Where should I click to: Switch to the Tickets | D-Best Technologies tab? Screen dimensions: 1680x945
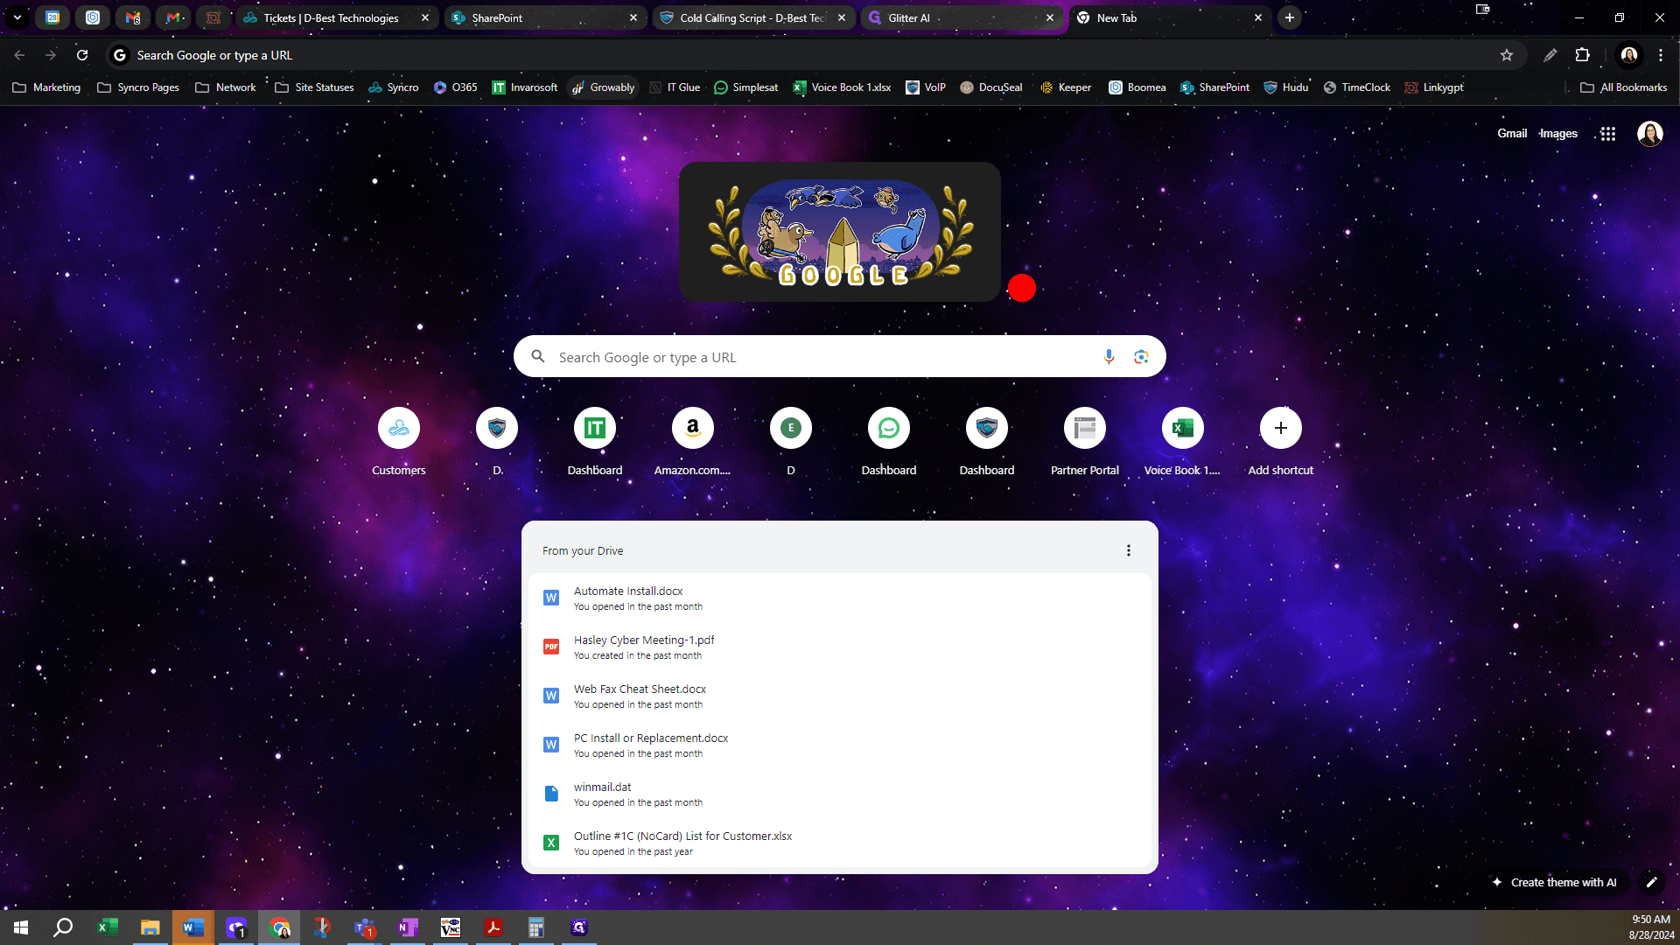(x=331, y=17)
